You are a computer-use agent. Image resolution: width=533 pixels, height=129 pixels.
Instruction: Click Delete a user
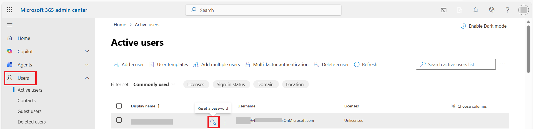(331, 64)
